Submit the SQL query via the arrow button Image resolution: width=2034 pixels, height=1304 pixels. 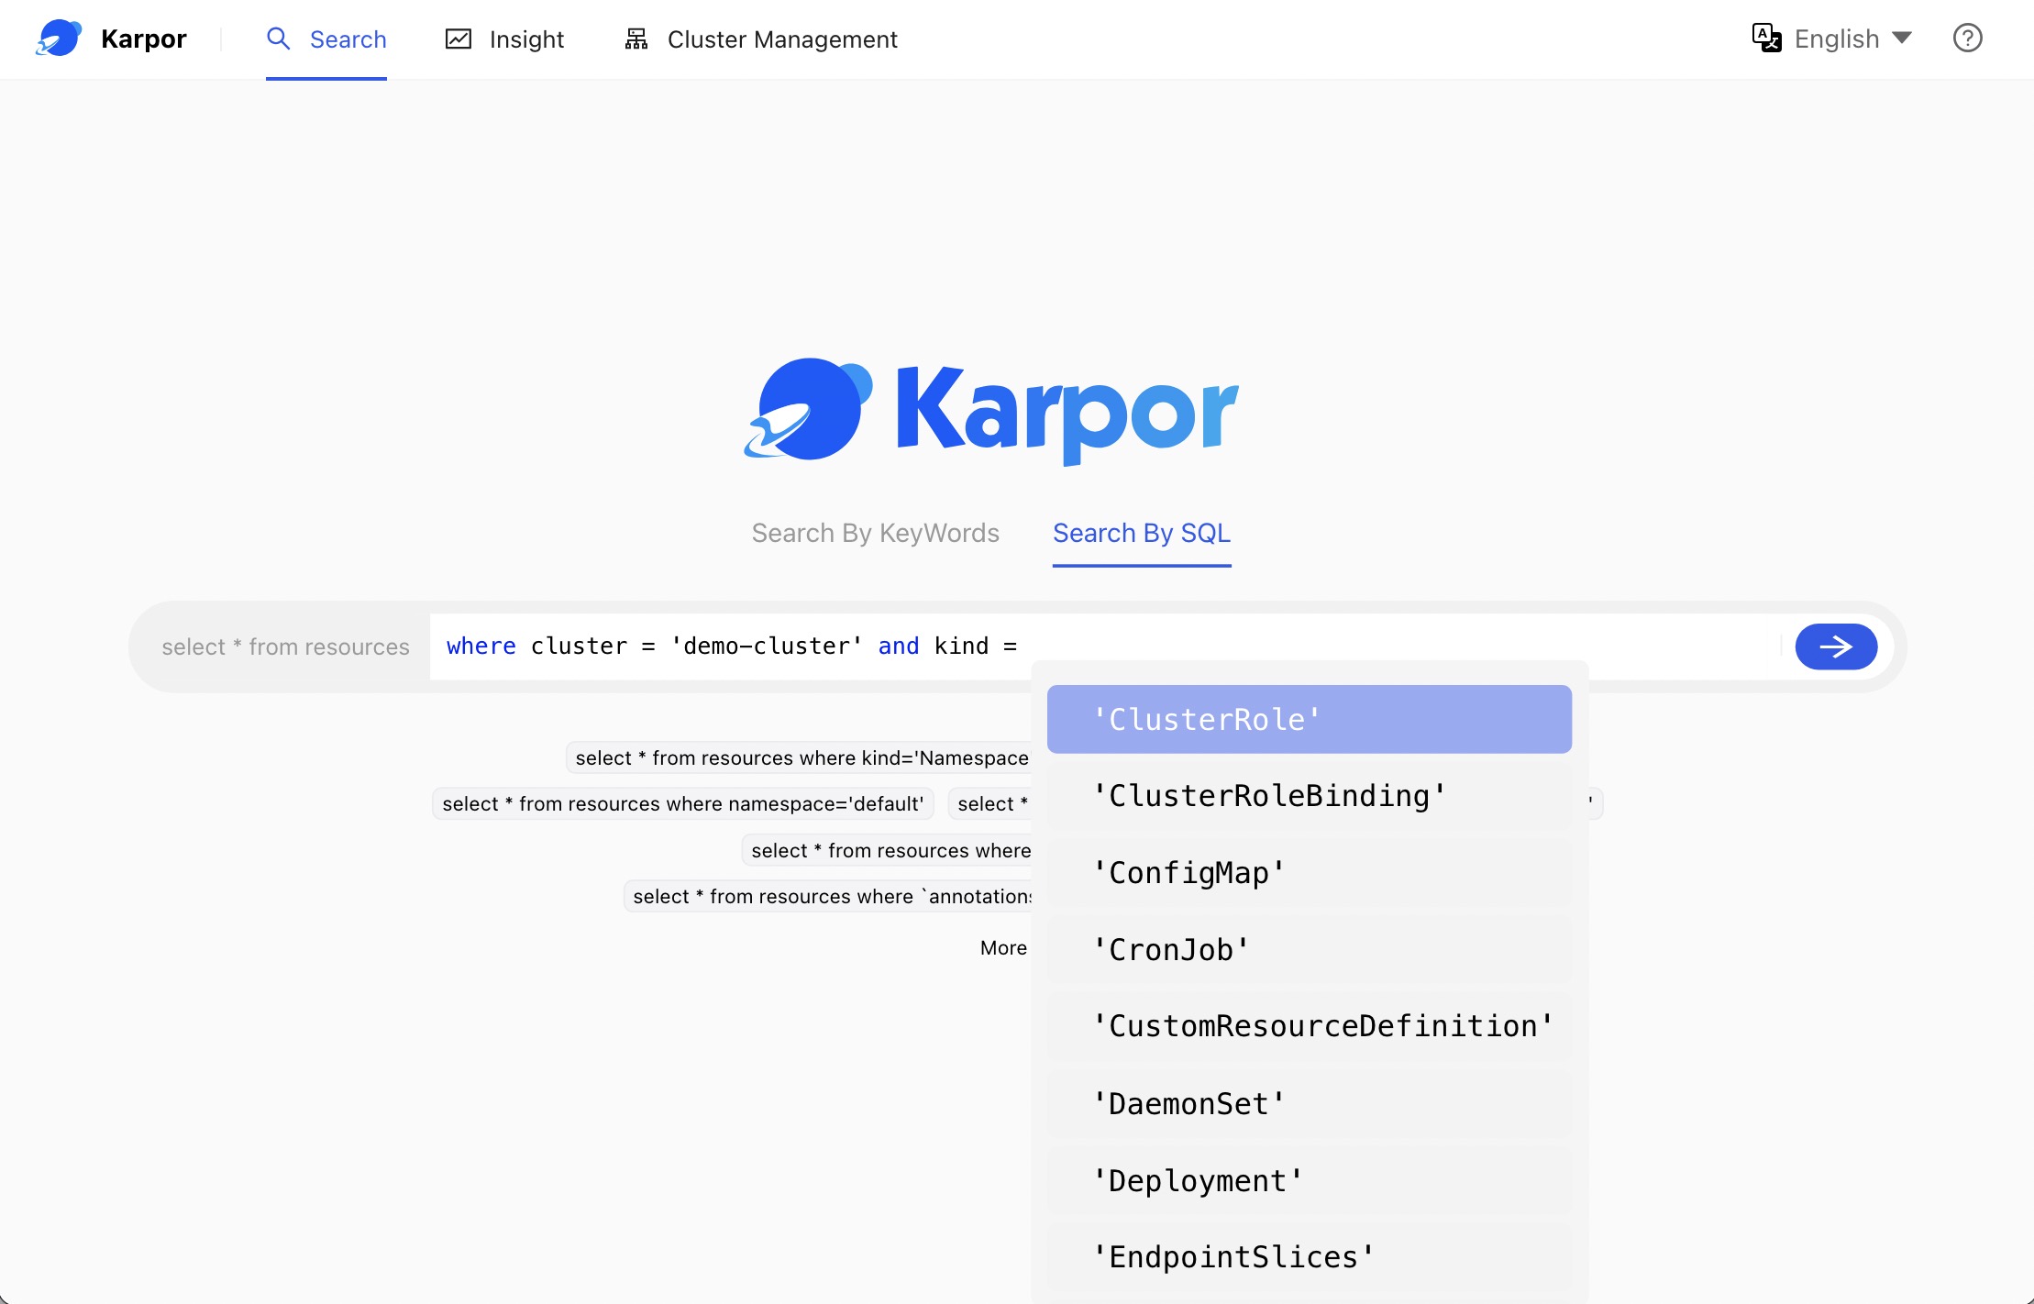coord(1836,646)
